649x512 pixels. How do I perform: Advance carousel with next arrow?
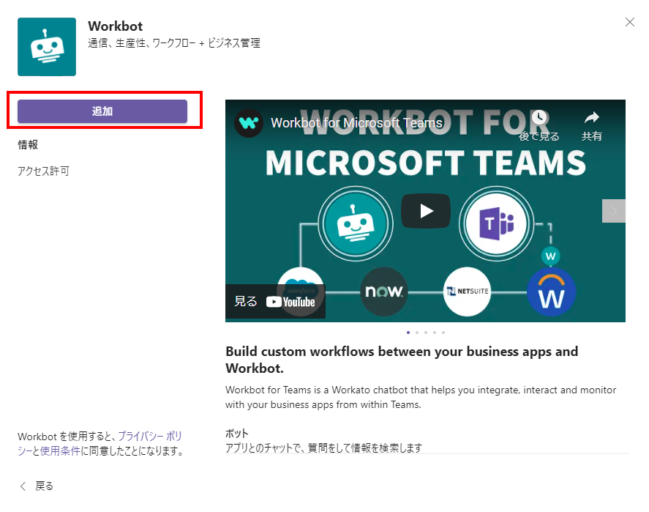coord(614,211)
